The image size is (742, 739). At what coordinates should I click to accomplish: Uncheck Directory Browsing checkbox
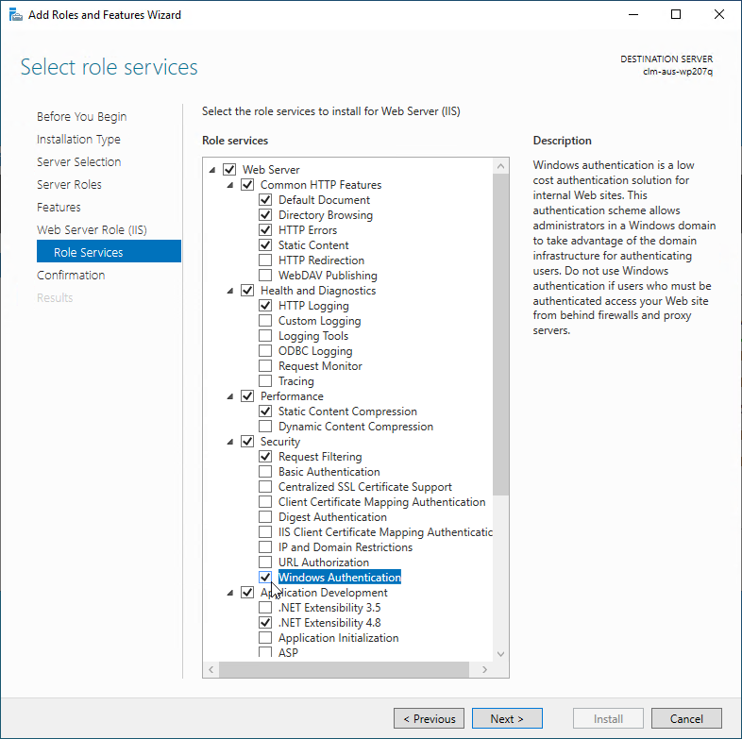click(x=265, y=215)
